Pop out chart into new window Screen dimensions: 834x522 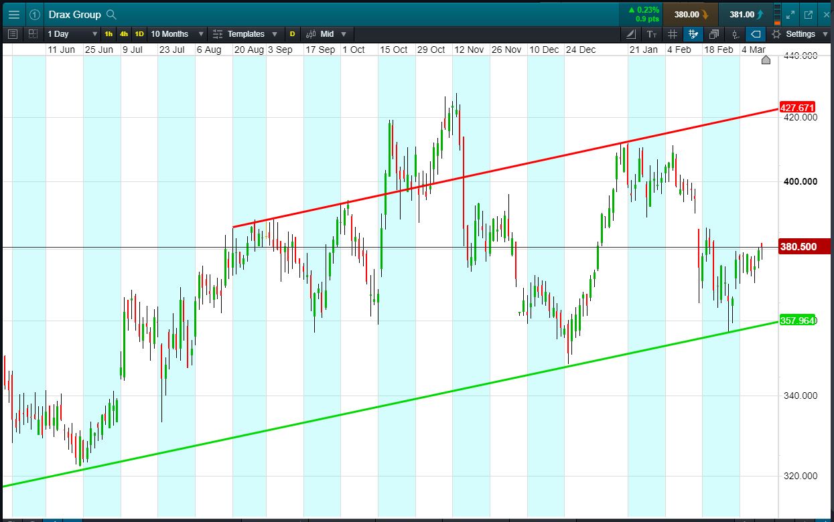click(x=809, y=14)
